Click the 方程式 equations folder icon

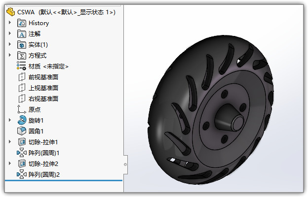pyautogui.click(x=22, y=56)
